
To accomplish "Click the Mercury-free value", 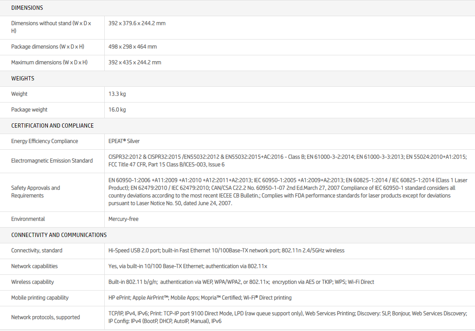I will click(123, 219).
